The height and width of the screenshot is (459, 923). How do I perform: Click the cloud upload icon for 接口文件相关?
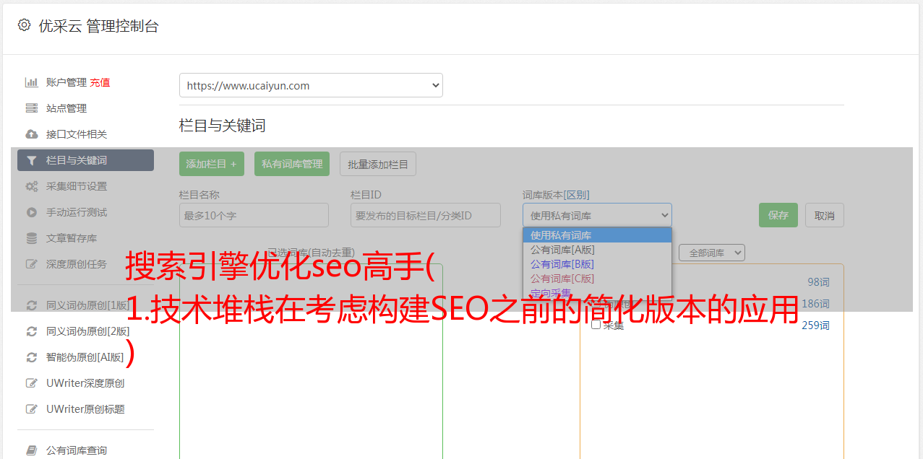coord(31,134)
